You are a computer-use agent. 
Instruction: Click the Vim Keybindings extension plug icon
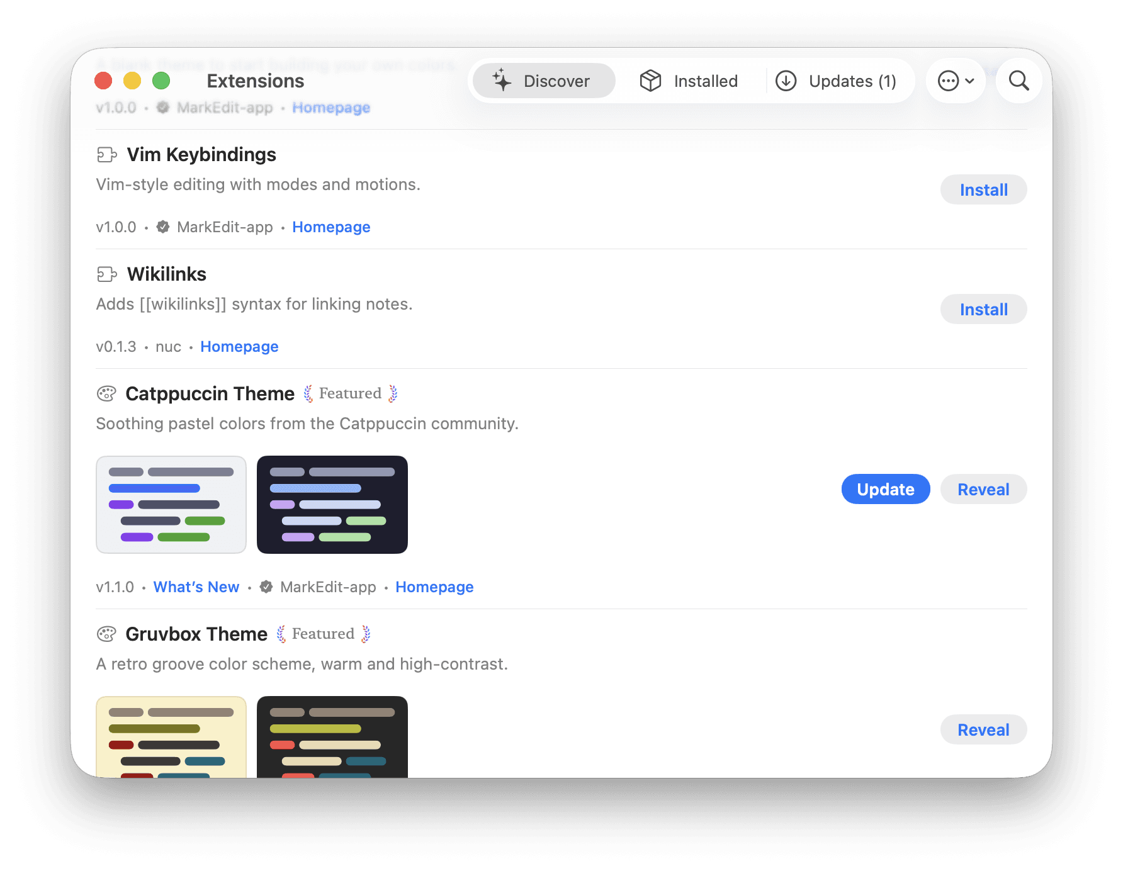pyautogui.click(x=107, y=154)
